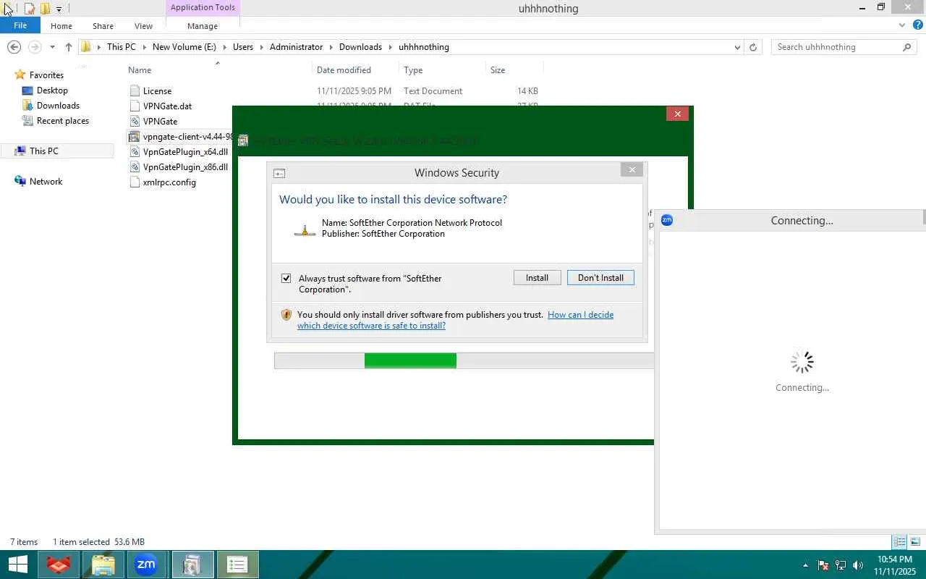926x579 pixels.
Task: Close the green SoftEther setup wizard window
Action: click(677, 114)
